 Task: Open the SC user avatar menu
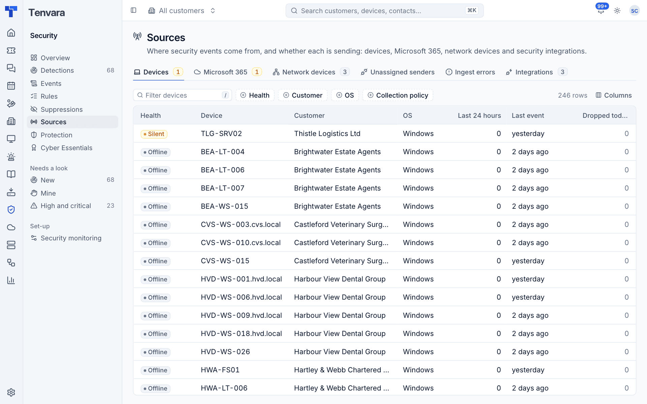[x=635, y=10]
